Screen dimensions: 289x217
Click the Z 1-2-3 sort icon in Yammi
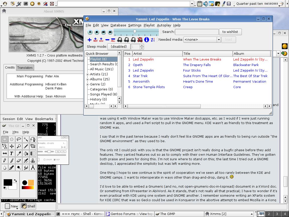(x=153, y=40)
